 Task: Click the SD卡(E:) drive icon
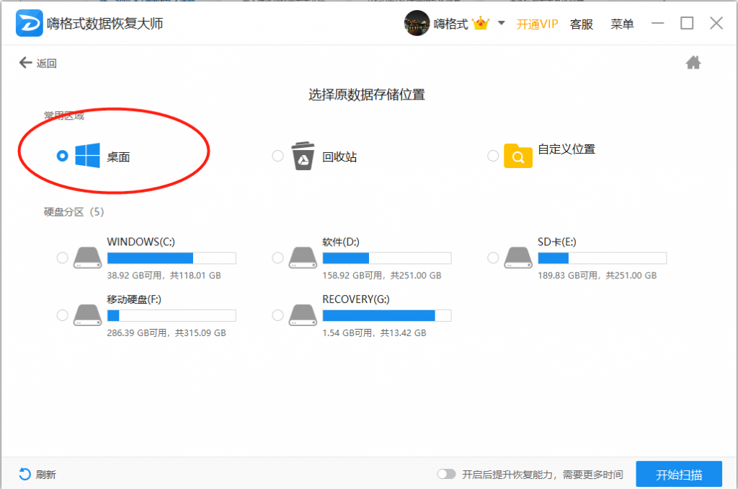[518, 257]
